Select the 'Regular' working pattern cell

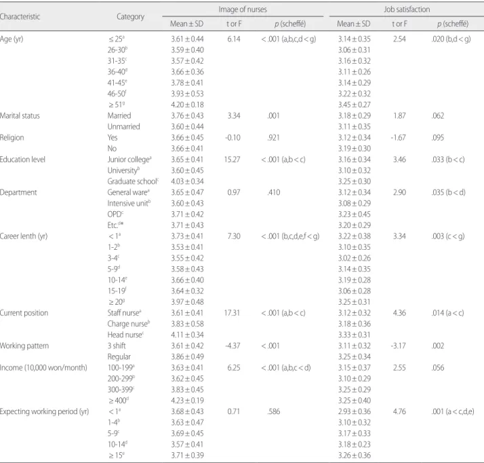tap(119, 356)
